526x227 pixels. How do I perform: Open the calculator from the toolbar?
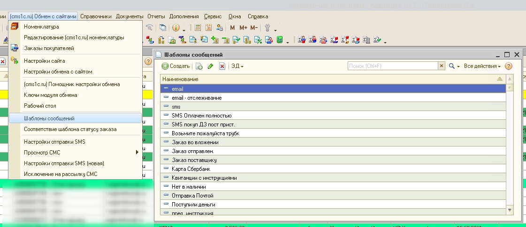point(198,28)
